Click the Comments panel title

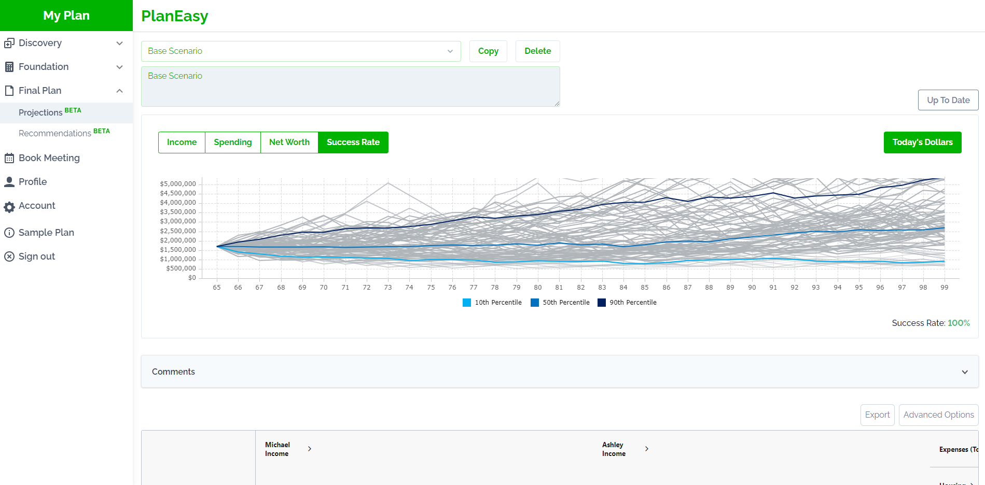click(x=173, y=372)
